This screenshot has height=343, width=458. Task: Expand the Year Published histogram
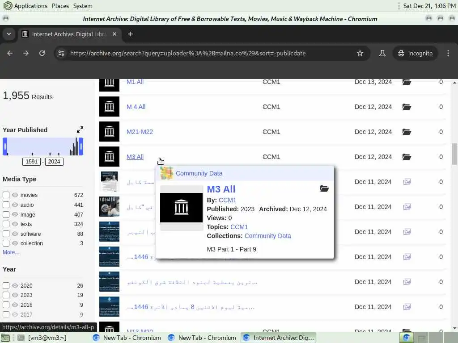pos(80,130)
